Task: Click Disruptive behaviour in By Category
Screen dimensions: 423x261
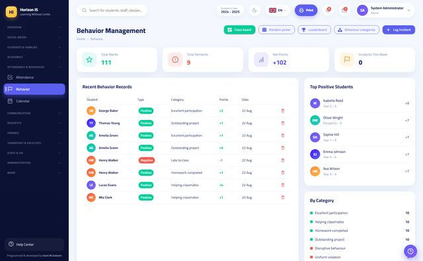Action: 330,248
